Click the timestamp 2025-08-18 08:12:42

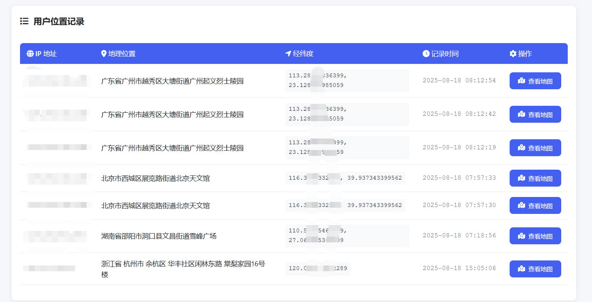click(x=459, y=114)
